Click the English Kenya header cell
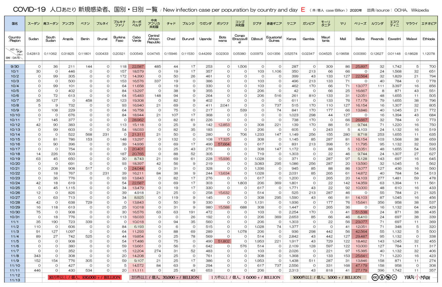 (291, 39)
